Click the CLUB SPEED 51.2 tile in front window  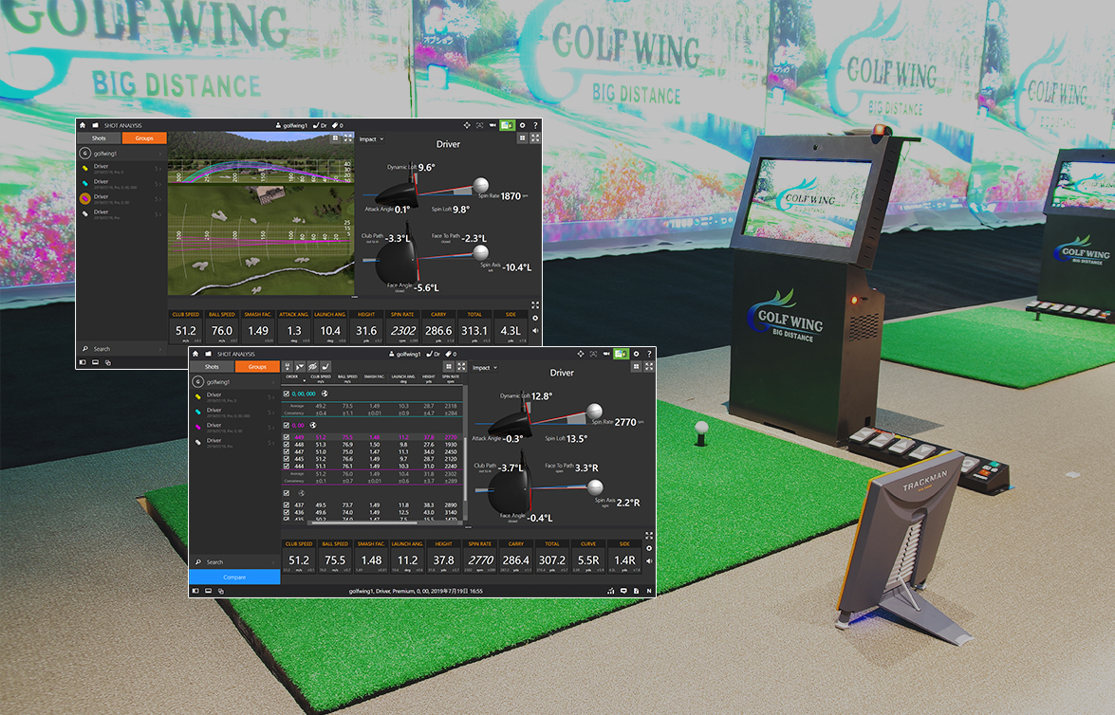pos(299,556)
